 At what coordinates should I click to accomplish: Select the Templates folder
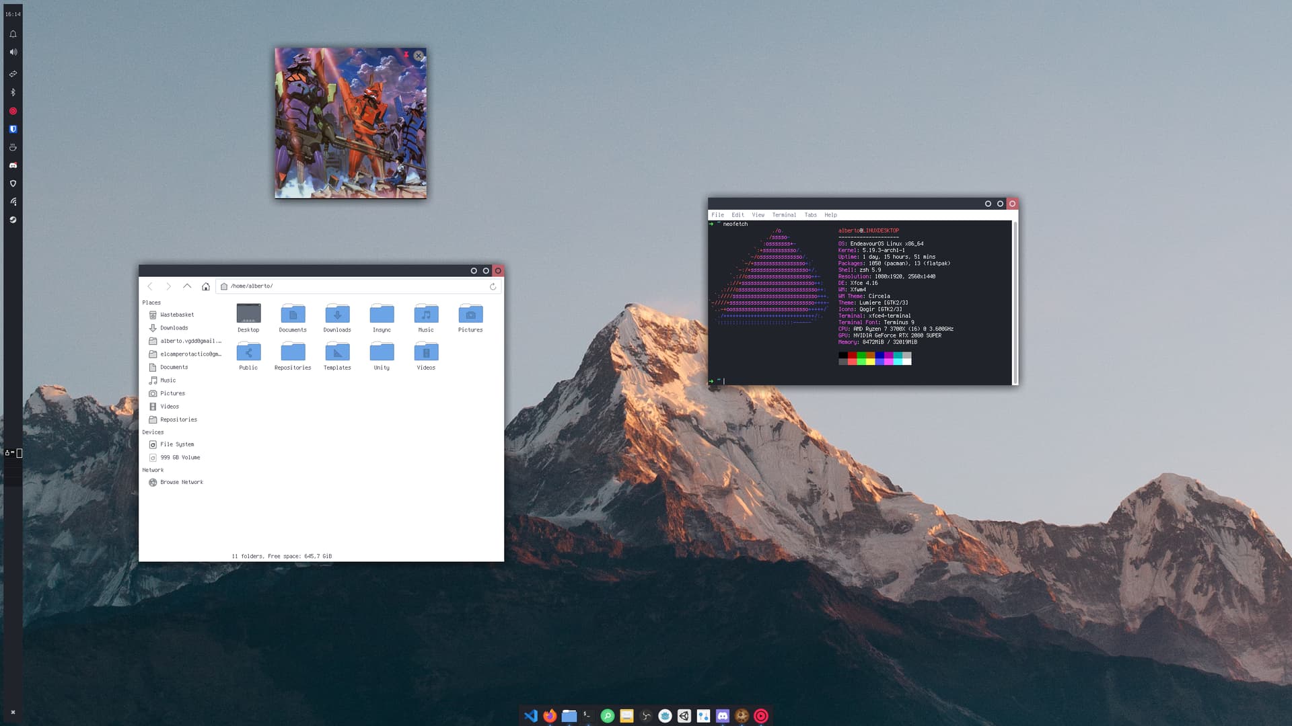[337, 356]
